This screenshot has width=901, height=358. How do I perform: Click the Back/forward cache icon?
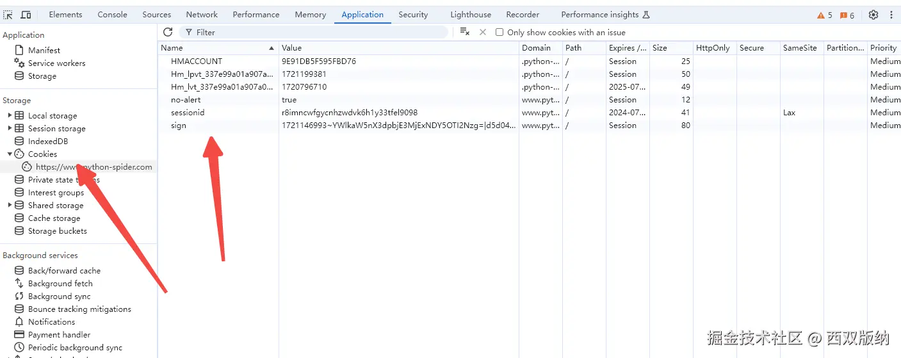point(19,270)
